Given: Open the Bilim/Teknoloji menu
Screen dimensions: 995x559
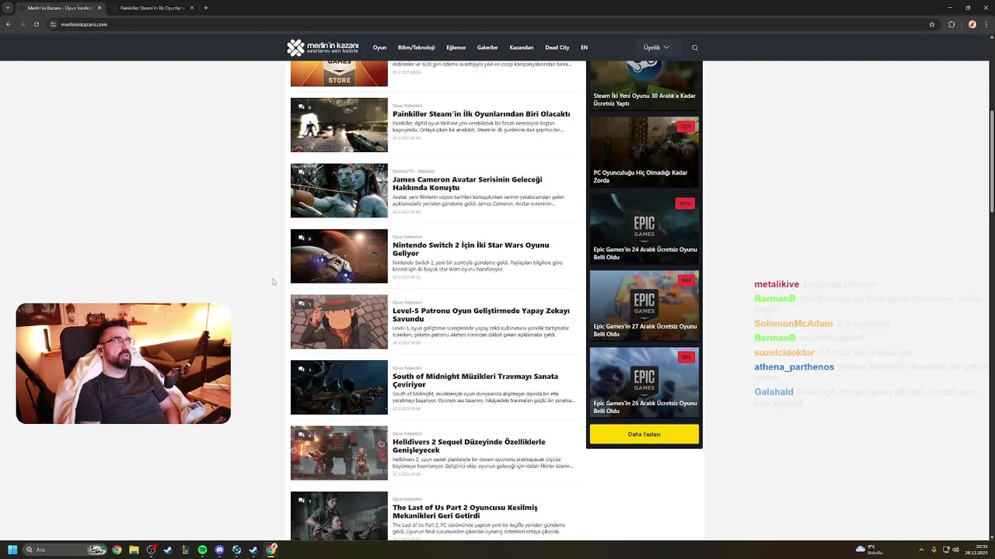Looking at the screenshot, I should pos(416,47).
